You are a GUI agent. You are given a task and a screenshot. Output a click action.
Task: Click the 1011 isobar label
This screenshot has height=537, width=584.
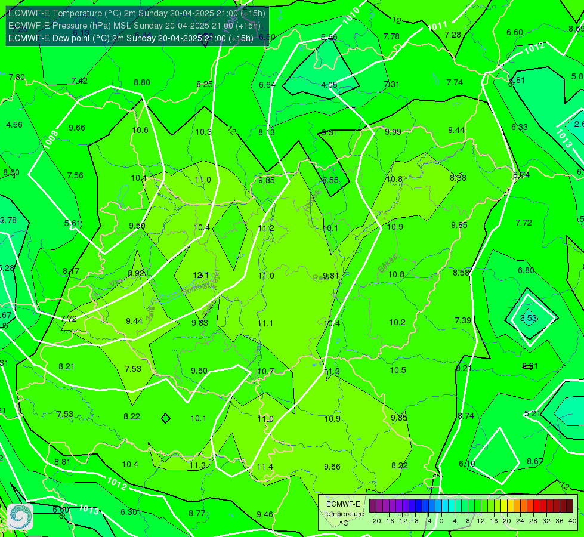(438, 26)
